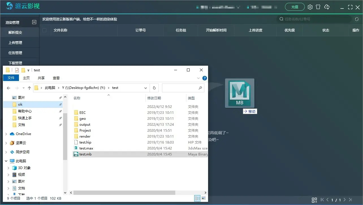
Task: Click the up-one-level arrow in the Explorer toolbar
Action: click(29, 88)
